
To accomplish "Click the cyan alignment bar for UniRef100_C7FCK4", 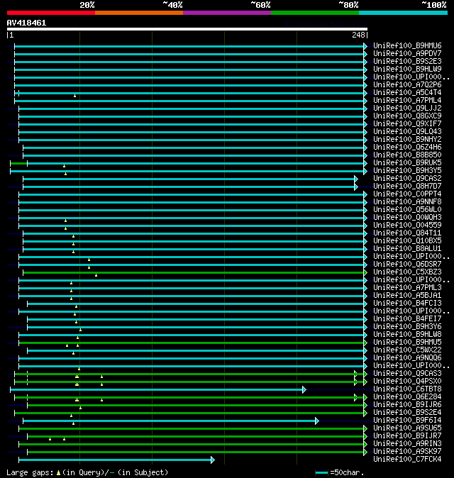I will (115, 460).
